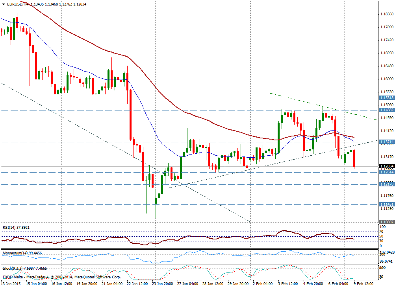Click the chart menu triangle beside EURUSD,H4
Viewport: 395px width, 287px height.
click(x=3, y=4)
